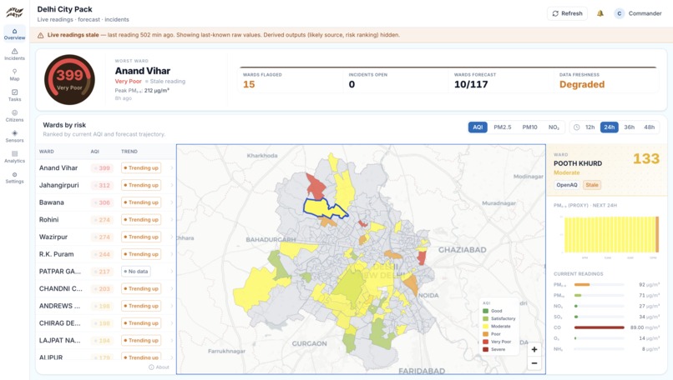Image resolution: width=673 pixels, height=380 pixels.
Task: Open the Settings sidebar page
Action: pyautogui.click(x=14, y=177)
